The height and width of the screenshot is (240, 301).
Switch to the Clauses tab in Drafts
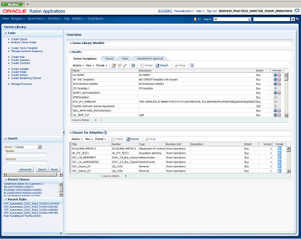click(109, 59)
